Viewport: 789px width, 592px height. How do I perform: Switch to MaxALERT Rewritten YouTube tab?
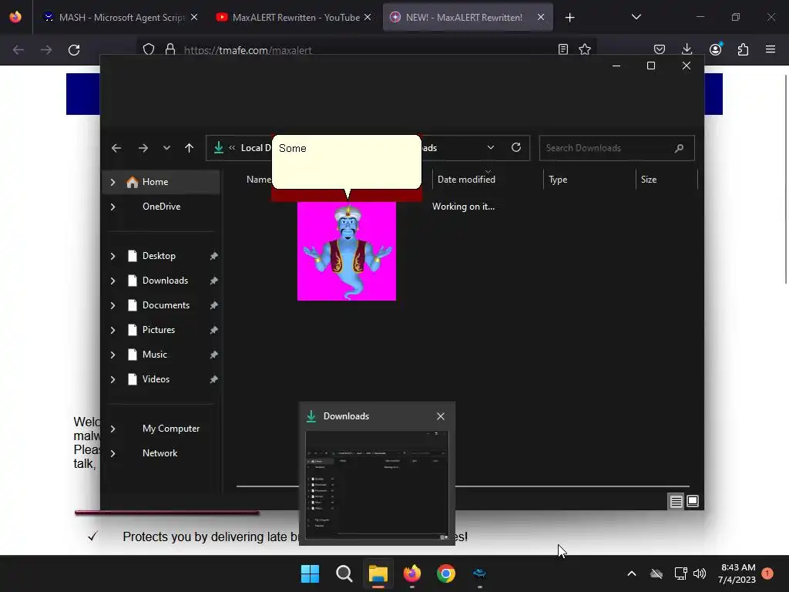pyautogui.click(x=295, y=17)
